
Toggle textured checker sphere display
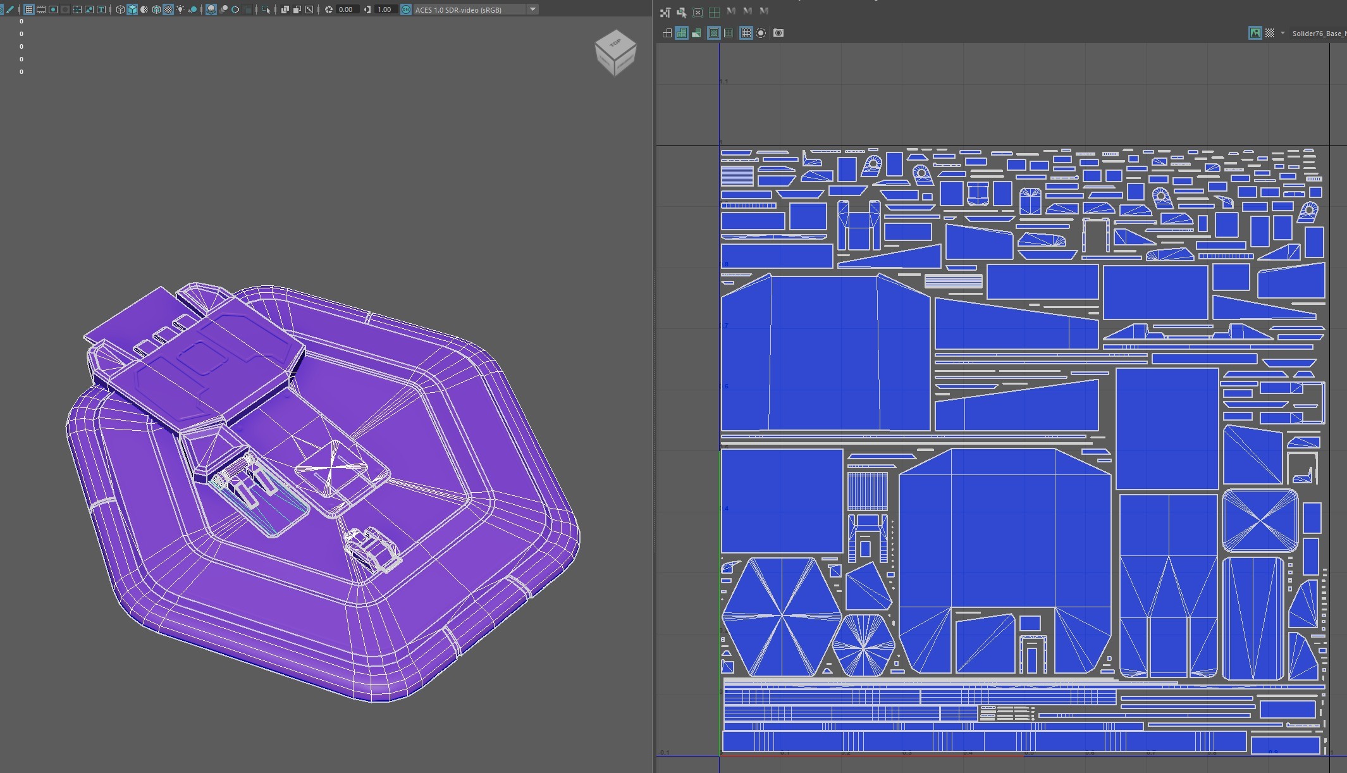(168, 9)
